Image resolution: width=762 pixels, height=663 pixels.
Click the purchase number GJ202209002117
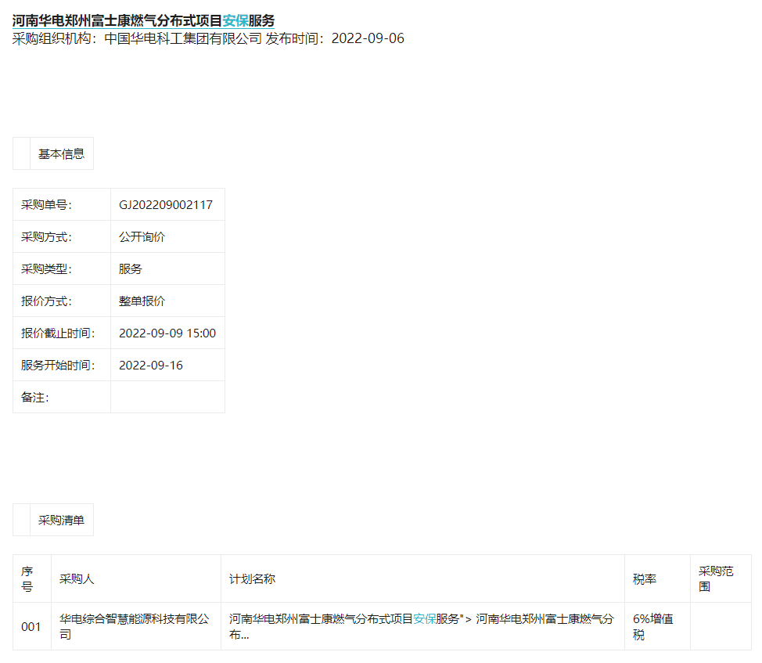pyautogui.click(x=165, y=205)
